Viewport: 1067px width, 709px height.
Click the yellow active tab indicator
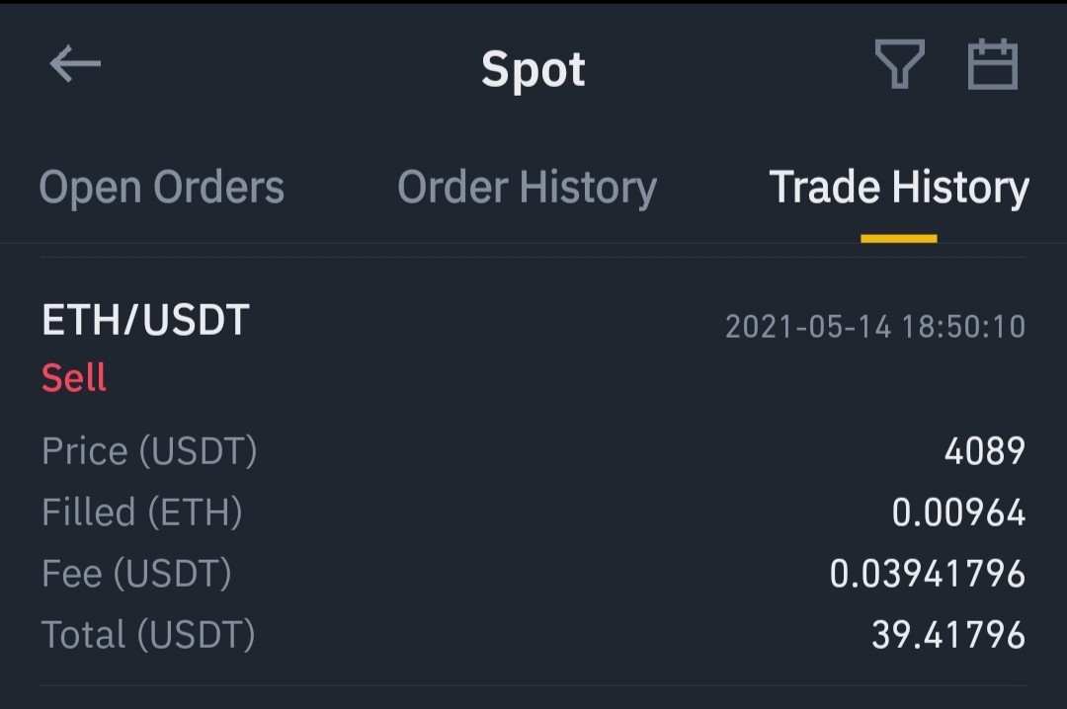coord(899,238)
